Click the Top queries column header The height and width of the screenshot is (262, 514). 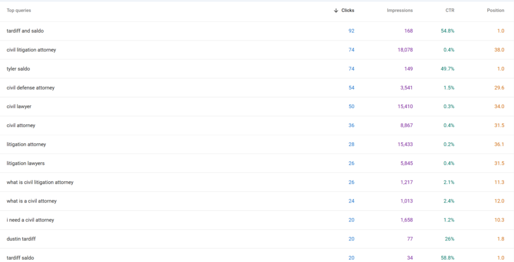click(19, 11)
